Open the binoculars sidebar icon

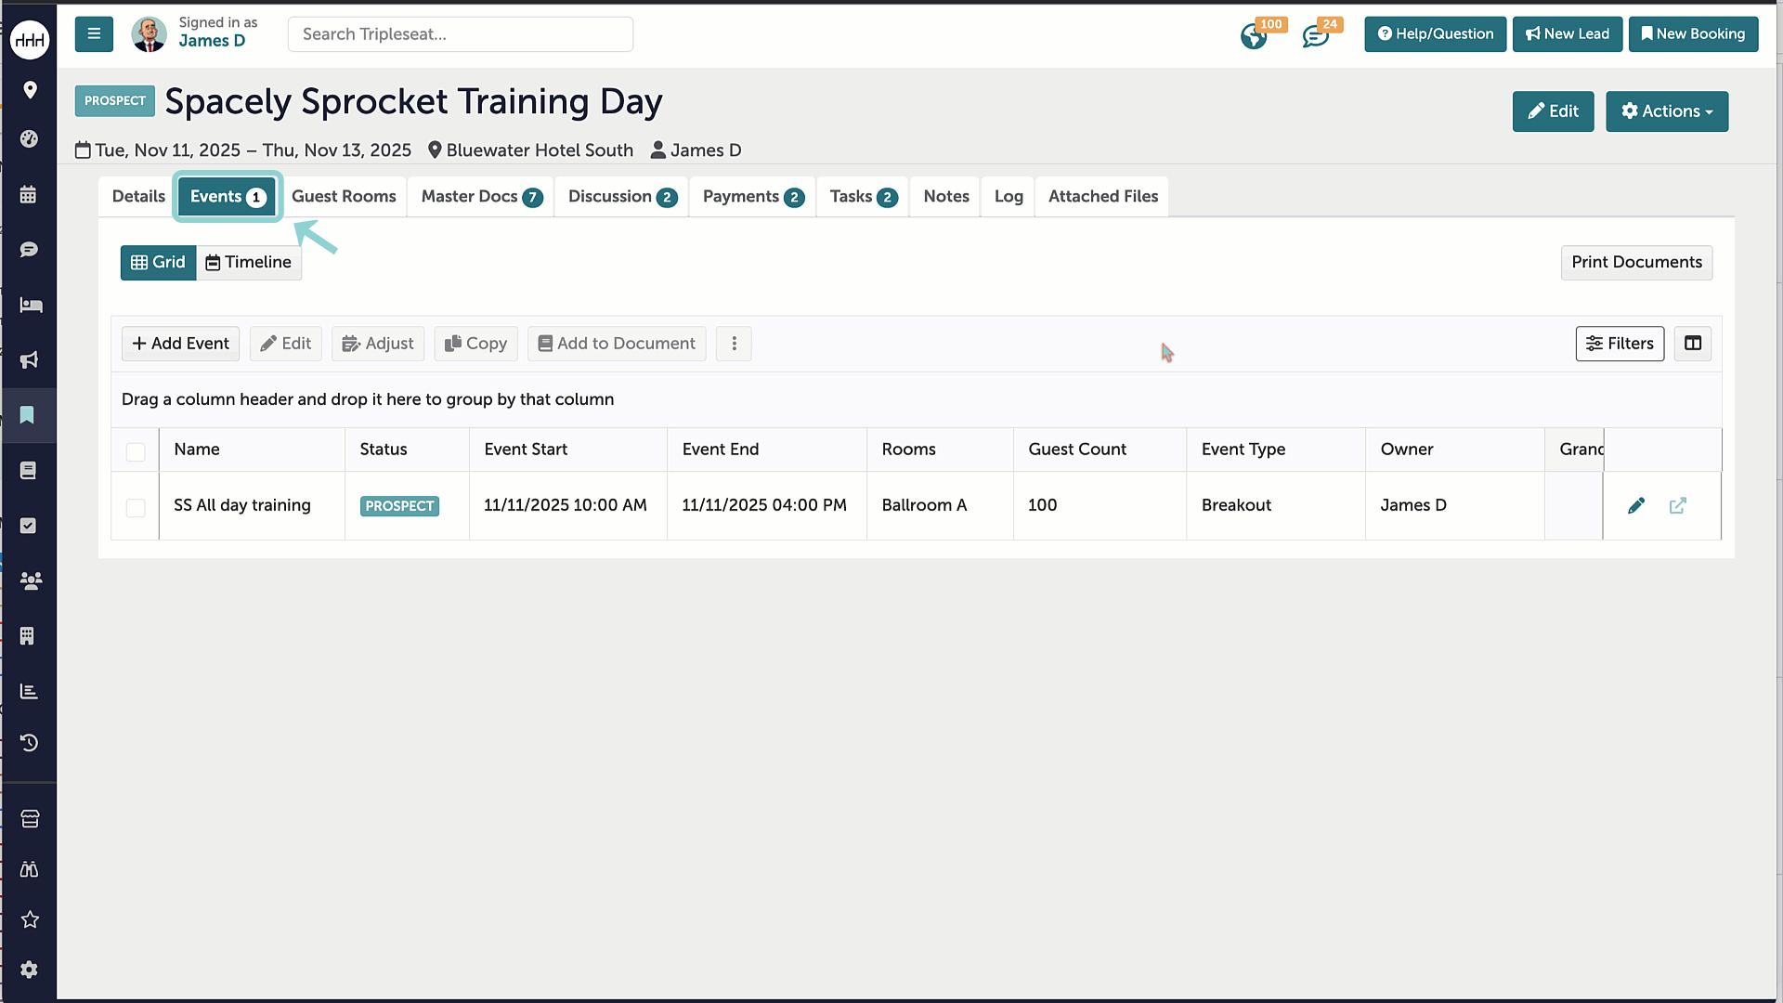(30, 869)
